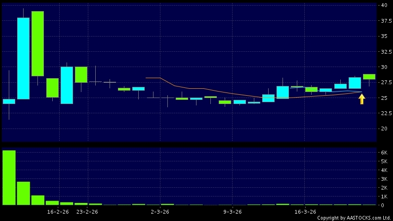393x221 pixels.
Task: Select the 20 price axis label
Action: coord(384,129)
